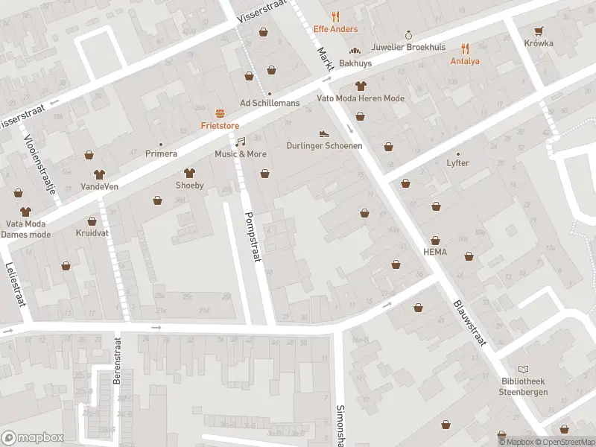Click the Bibliotheek Steenbergen book icon

pyautogui.click(x=523, y=369)
